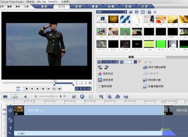Toggle the Repeat playback button
The height and width of the screenshot is (137, 188).
click(x=54, y=89)
